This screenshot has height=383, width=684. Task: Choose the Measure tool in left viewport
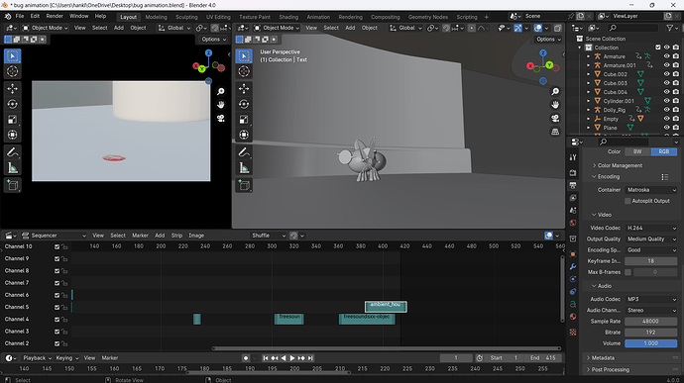(12, 168)
